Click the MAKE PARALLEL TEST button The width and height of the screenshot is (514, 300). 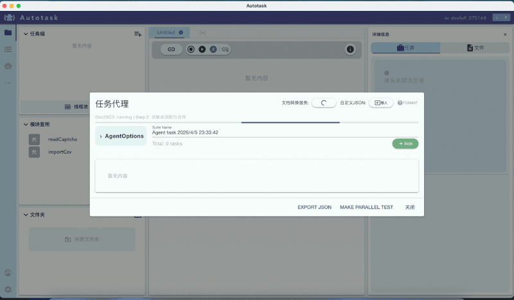(x=366, y=207)
